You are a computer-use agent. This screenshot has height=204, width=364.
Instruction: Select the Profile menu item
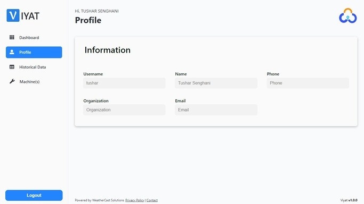(34, 52)
